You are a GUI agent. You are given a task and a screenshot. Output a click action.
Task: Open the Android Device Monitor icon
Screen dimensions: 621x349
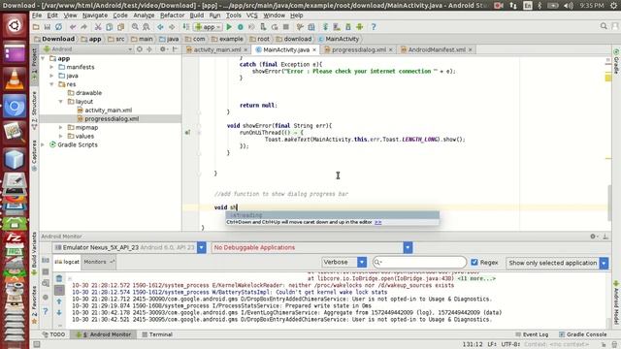pos(360,27)
